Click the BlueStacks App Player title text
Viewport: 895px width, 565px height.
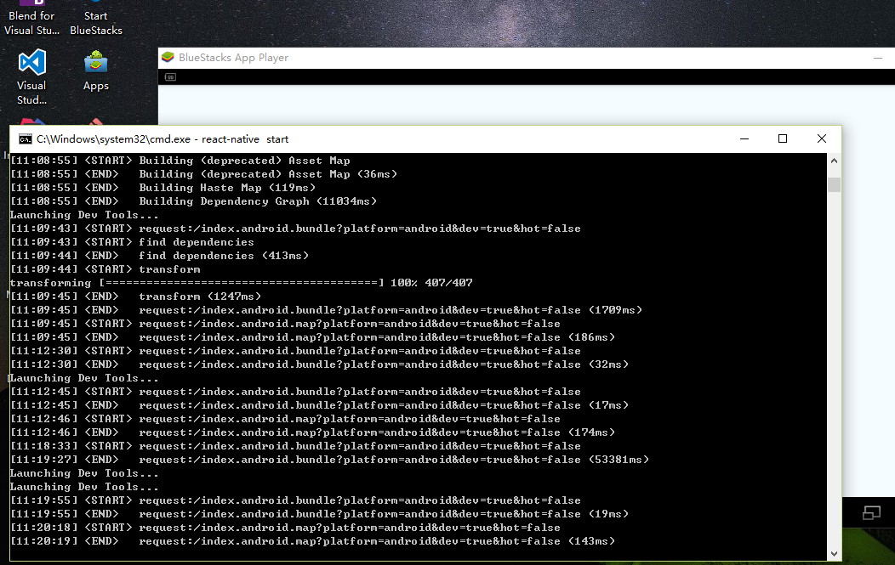233,58
